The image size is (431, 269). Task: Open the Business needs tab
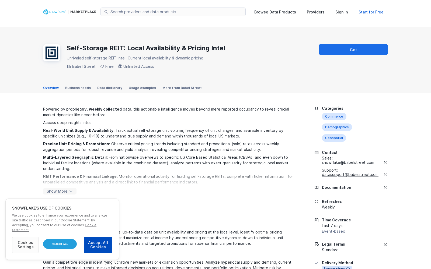click(78, 88)
